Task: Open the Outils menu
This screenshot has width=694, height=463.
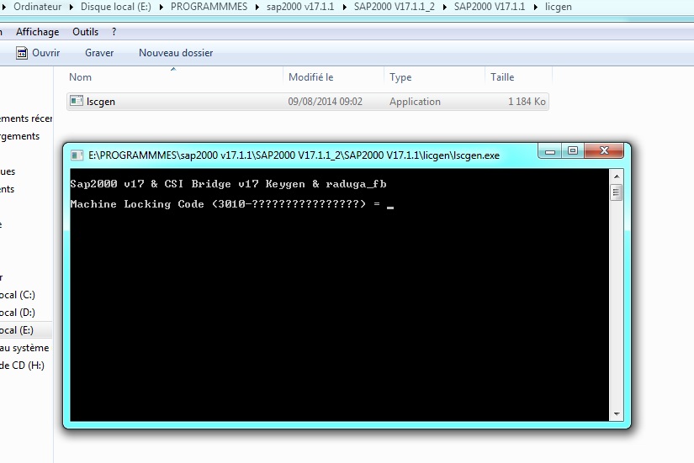Action: coord(86,32)
